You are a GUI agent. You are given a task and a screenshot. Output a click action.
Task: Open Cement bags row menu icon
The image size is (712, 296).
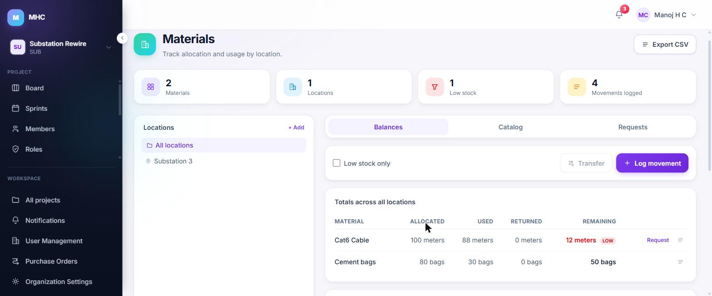coord(680,262)
